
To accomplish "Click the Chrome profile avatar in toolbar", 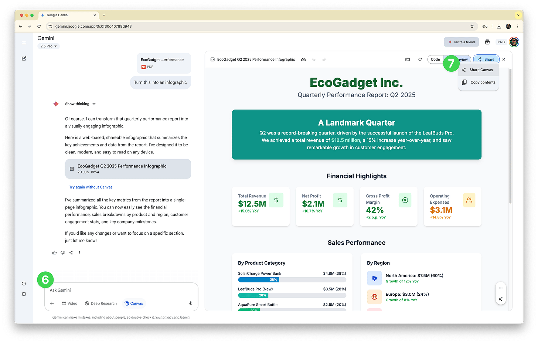I will 508,26.
